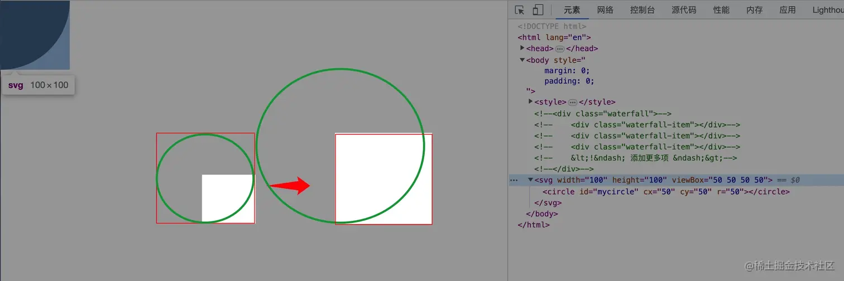
Task: Expand the style element node
Action: pos(530,102)
